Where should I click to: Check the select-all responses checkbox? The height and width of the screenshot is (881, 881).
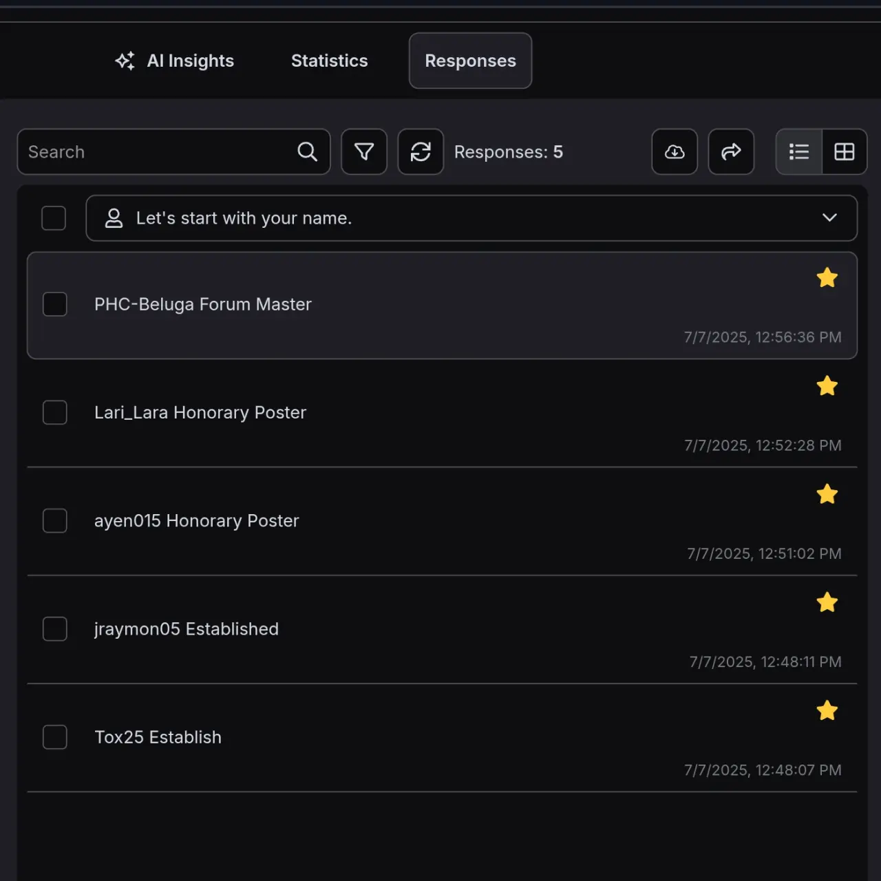(x=54, y=218)
